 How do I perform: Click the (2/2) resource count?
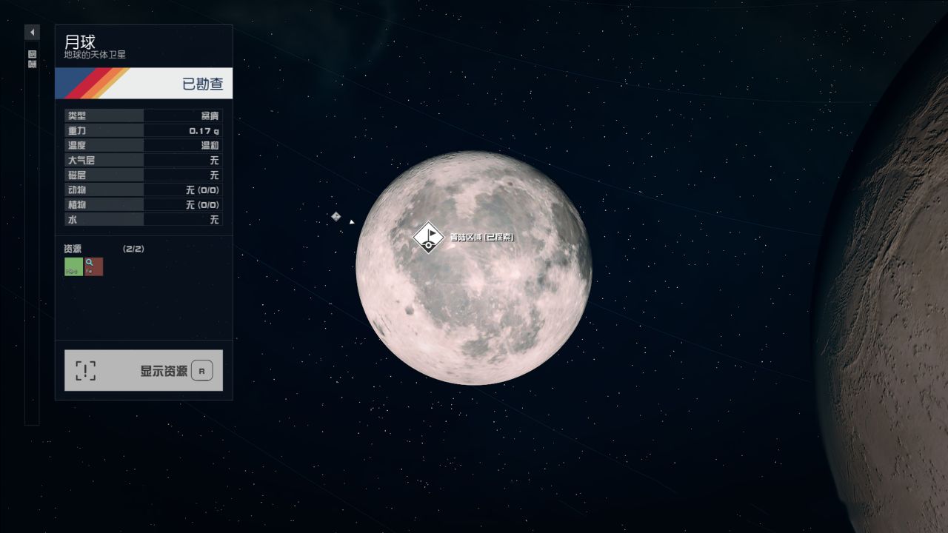coord(133,249)
